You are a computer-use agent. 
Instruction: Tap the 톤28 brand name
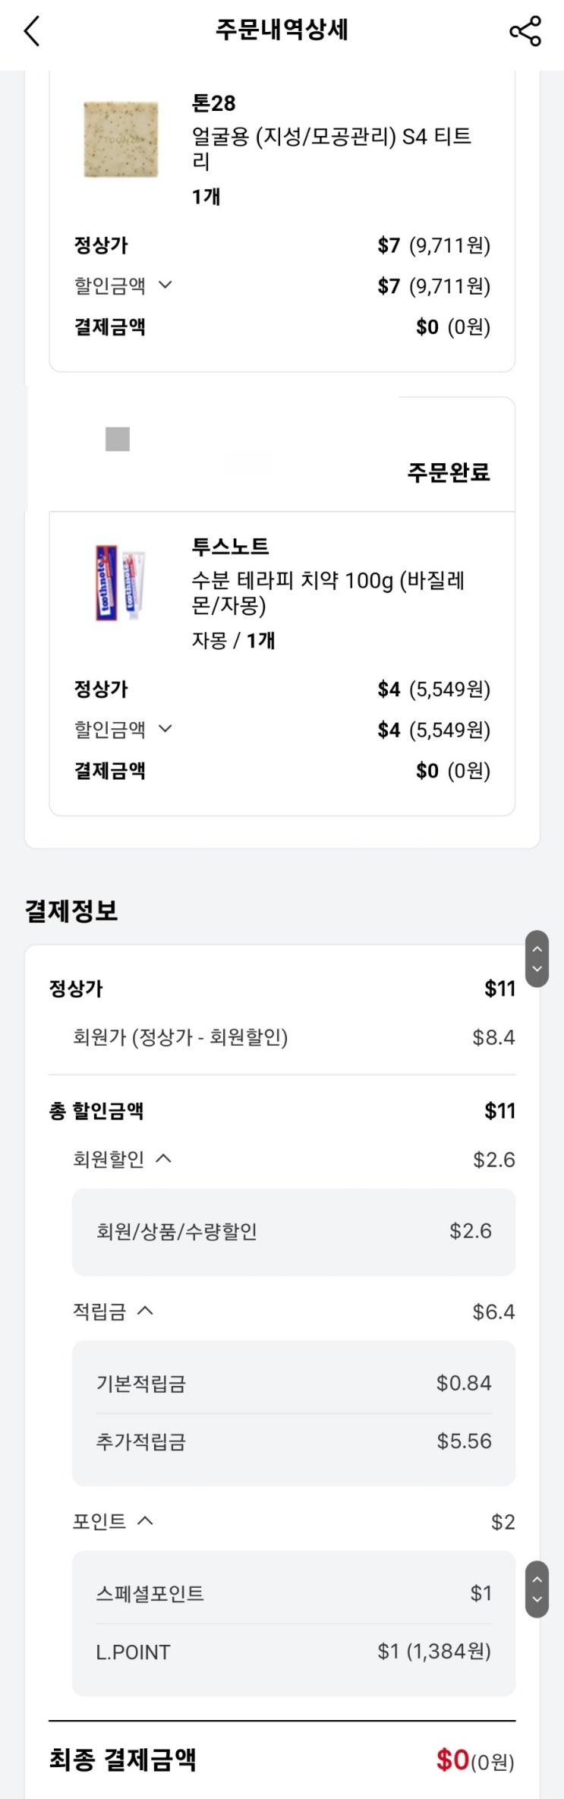click(x=213, y=103)
